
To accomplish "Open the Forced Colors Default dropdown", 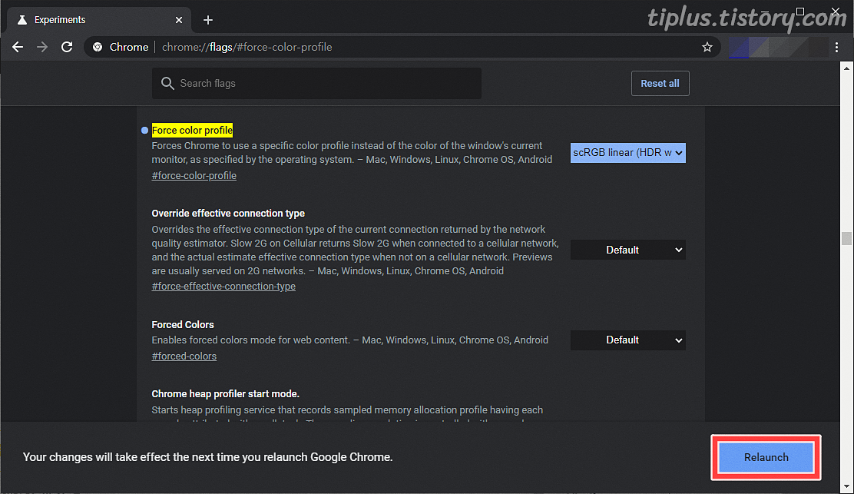I will click(x=627, y=340).
